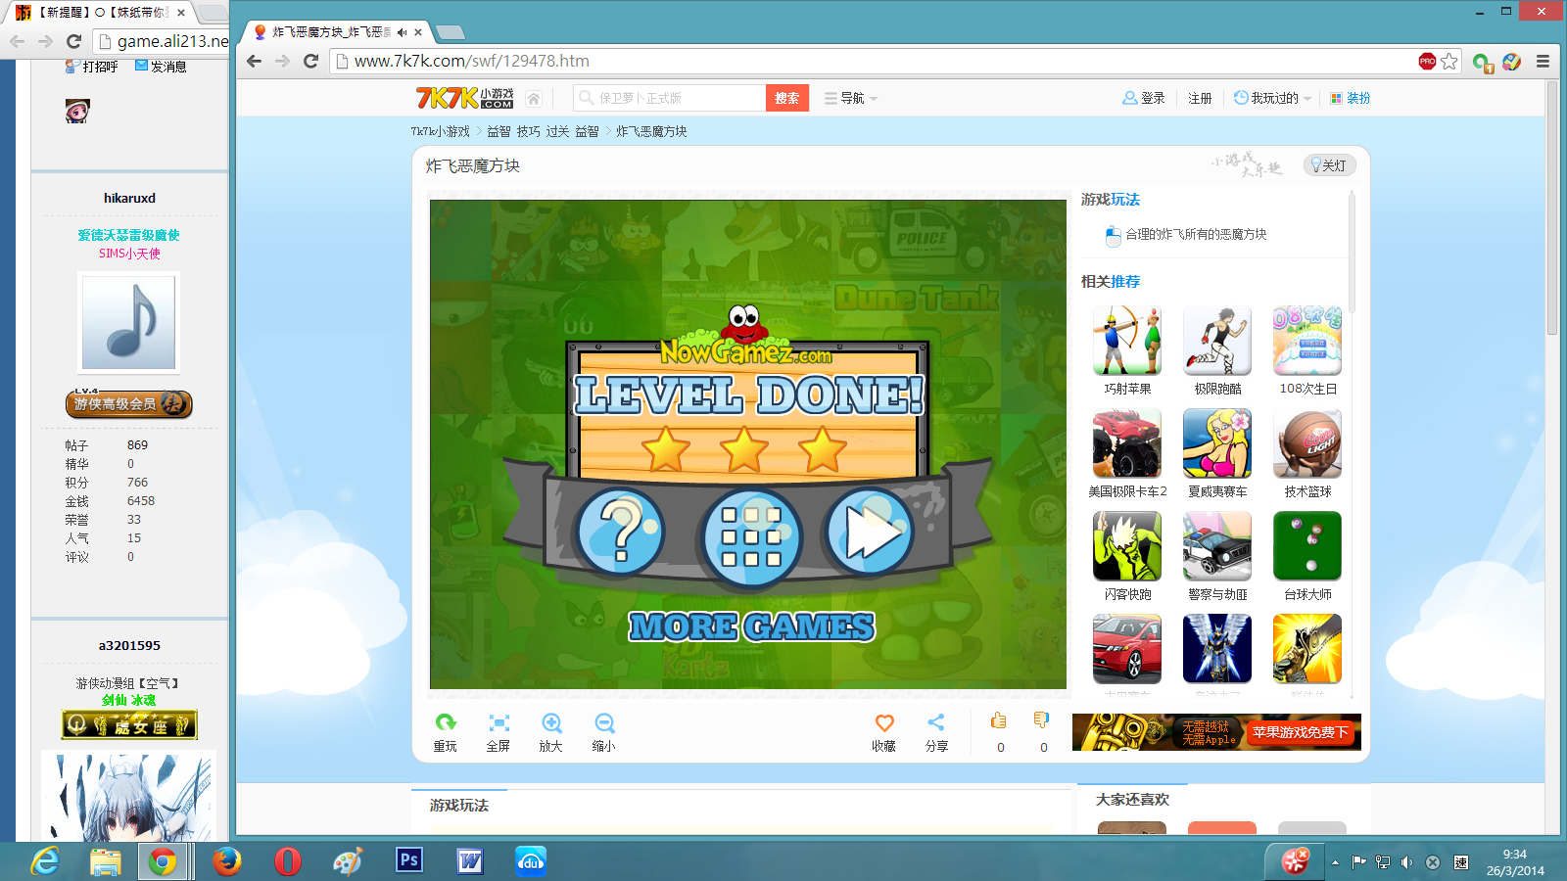Click 发消息 in the background window
1567x881 pixels.
pos(161,67)
